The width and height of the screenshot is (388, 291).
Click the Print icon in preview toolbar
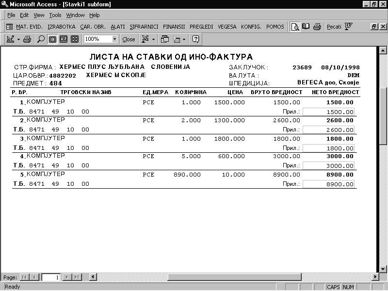(27, 39)
